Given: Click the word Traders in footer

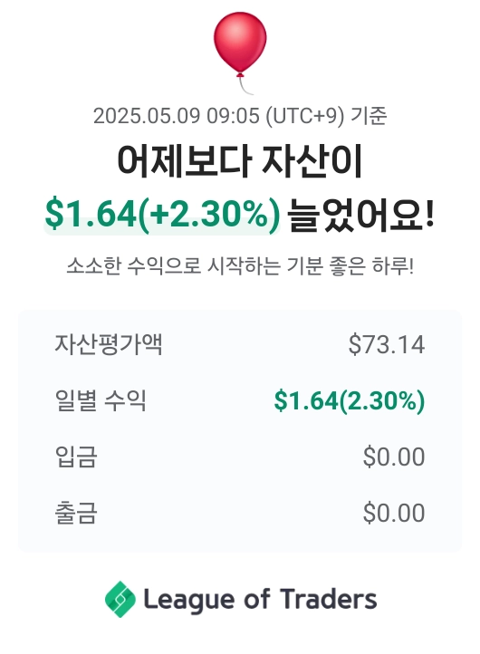Looking at the screenshot, I should click(329, 599).
